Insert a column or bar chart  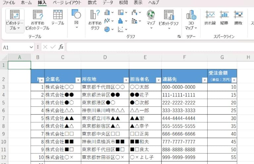click(107, 13)
